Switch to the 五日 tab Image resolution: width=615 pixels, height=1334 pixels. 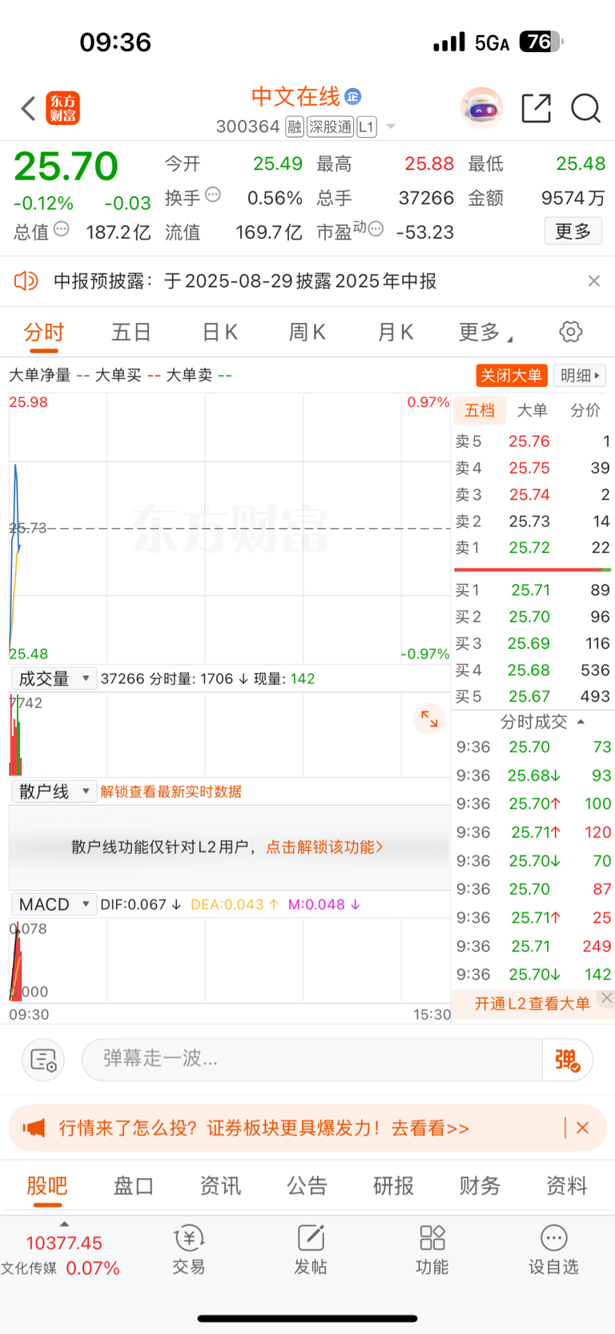pos(131,332)
